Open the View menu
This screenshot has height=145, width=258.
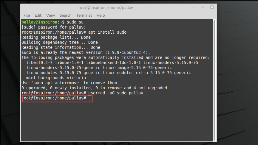coord(50,15)
